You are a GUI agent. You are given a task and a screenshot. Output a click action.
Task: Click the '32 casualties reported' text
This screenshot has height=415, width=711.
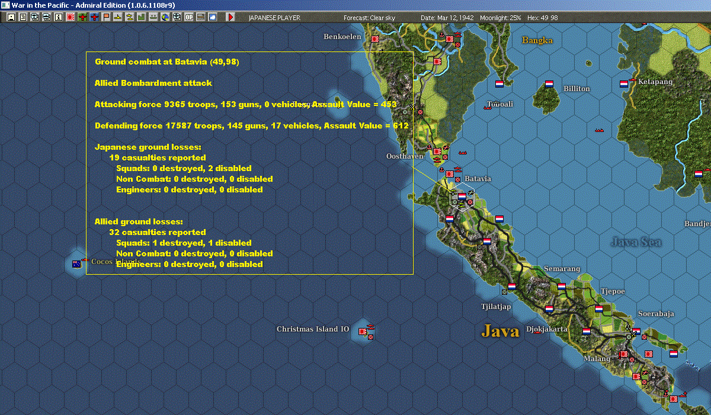158,232
